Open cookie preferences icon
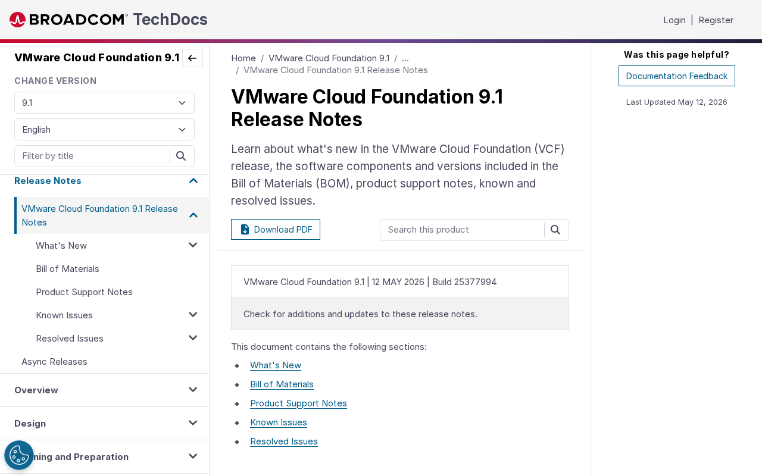The width and height of the screenshot is (762, 476). pos(19,455)
